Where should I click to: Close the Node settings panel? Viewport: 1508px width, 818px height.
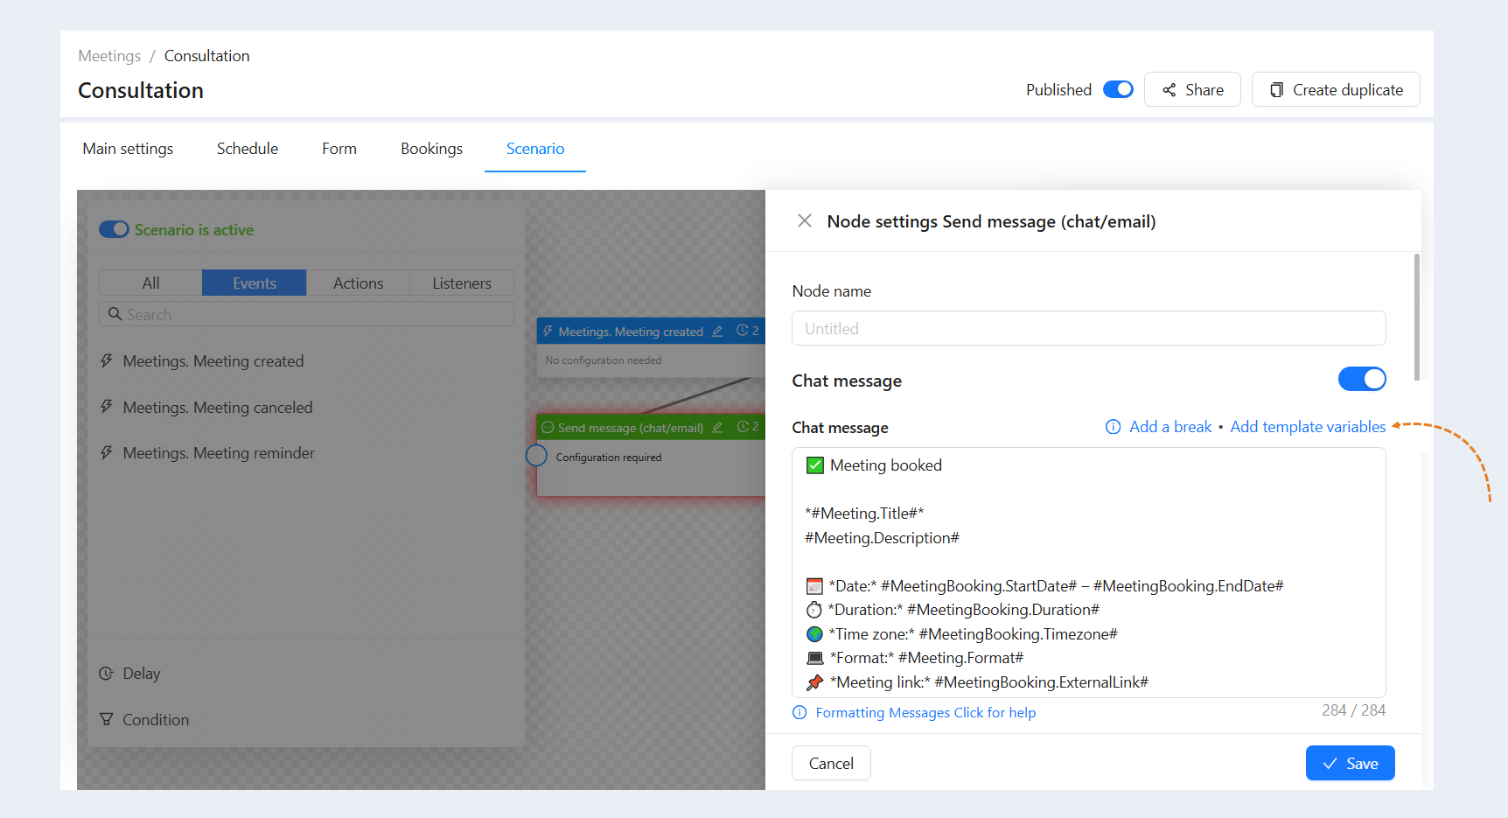click(805, 221)
